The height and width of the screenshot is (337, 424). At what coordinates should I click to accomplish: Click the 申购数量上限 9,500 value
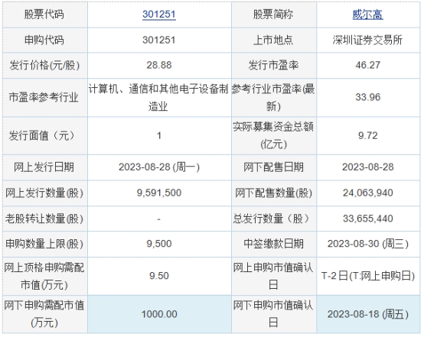click(x=159, y=244)
